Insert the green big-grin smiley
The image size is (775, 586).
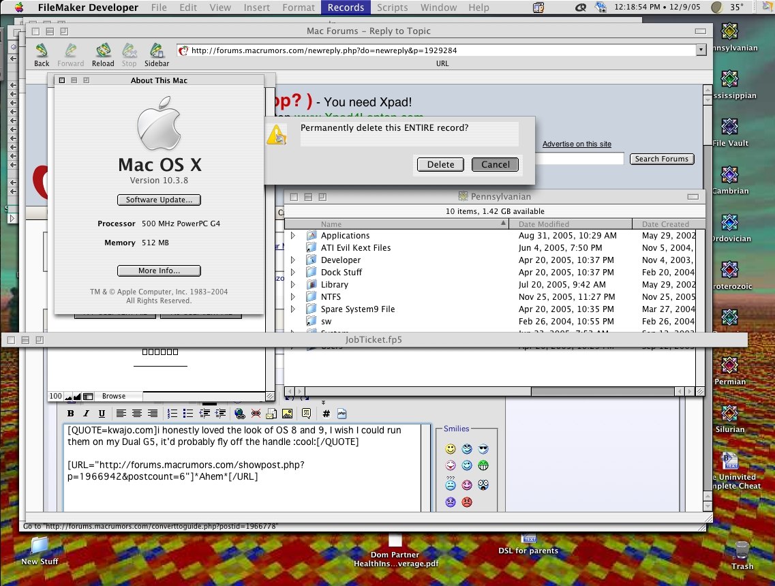pos(483,465)
